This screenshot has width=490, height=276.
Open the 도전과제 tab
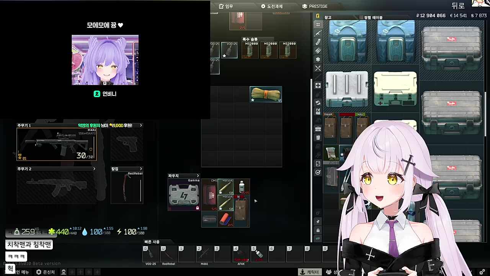[x=272, y=6]
